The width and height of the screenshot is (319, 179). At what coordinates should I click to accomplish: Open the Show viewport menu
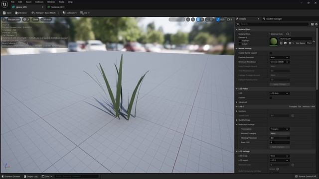(35, 19)
